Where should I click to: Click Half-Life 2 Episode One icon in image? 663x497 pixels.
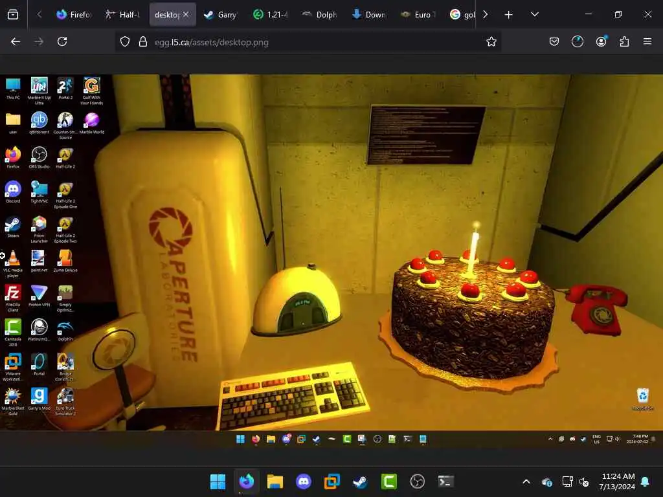(x=65, y=194)
